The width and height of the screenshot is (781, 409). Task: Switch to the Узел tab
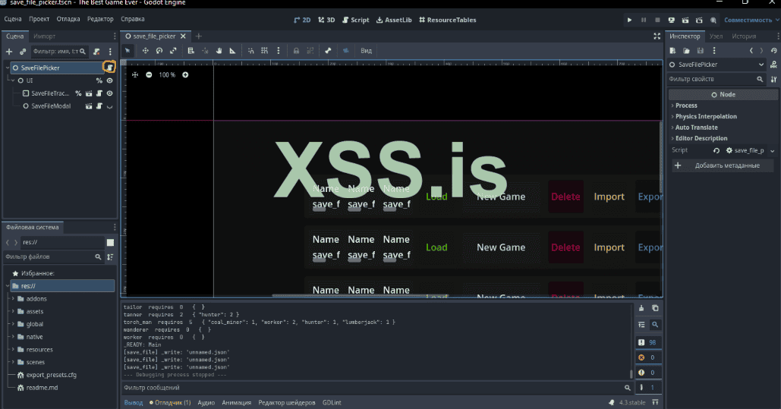click(716, 36)
